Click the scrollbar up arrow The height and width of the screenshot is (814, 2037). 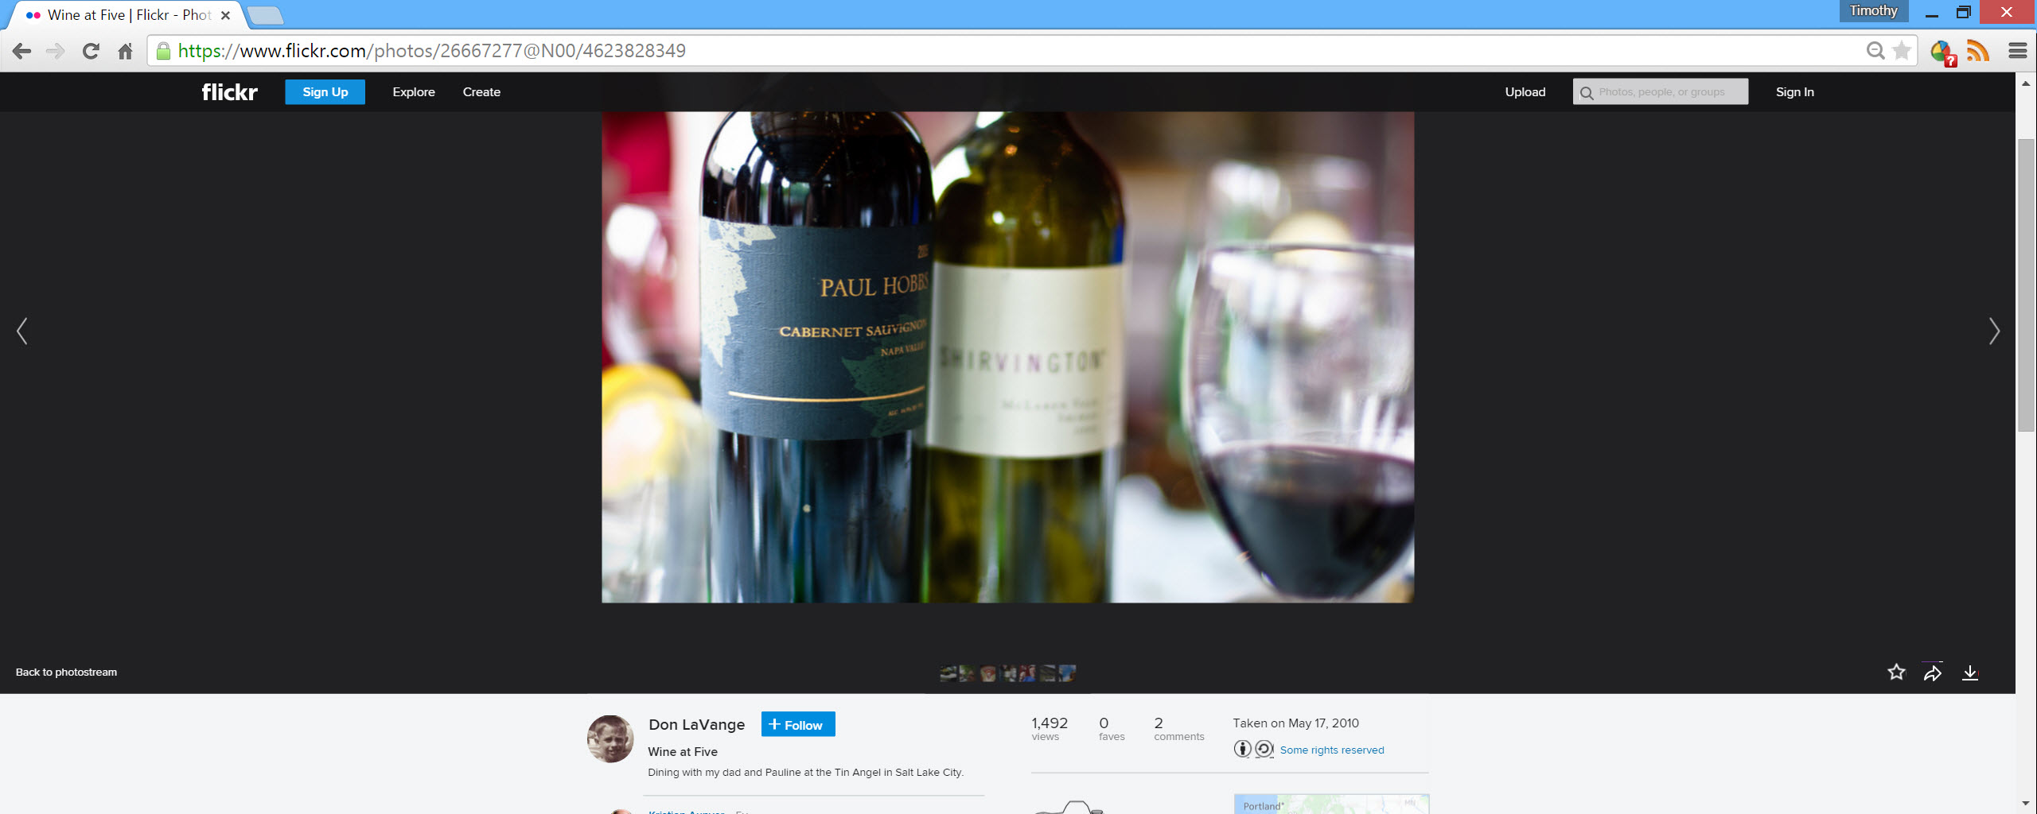click(x=2026, y=83)
